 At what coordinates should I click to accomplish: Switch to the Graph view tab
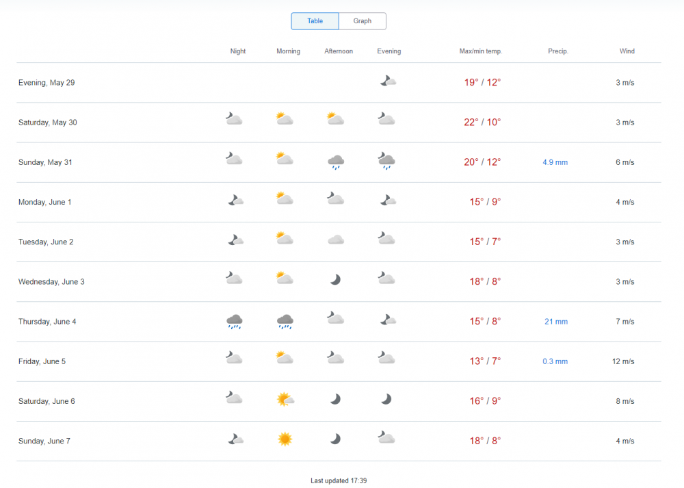(363, 21)
